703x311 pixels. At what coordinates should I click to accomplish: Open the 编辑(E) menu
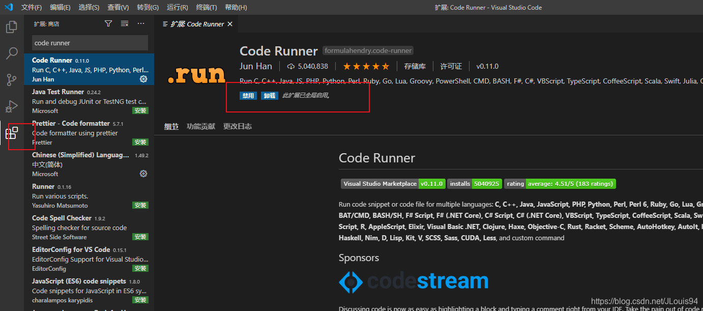(61, 7)
